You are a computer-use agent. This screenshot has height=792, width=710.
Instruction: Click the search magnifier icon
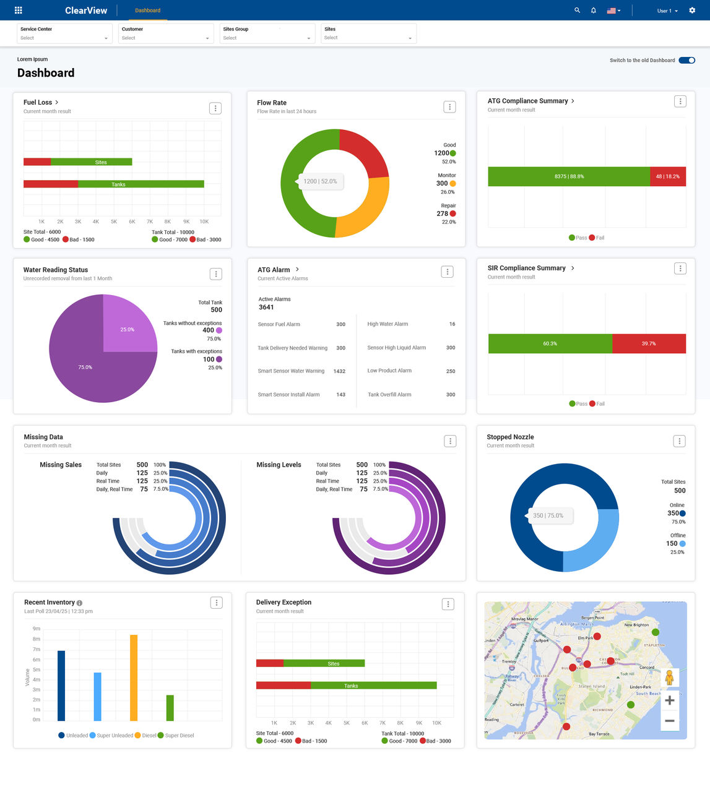[577, 11]
